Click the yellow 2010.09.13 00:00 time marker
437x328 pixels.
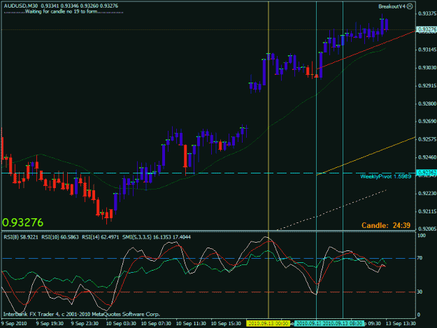pos(268,323)
